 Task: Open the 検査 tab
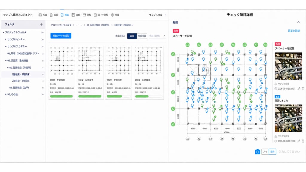tap(65, 15)
